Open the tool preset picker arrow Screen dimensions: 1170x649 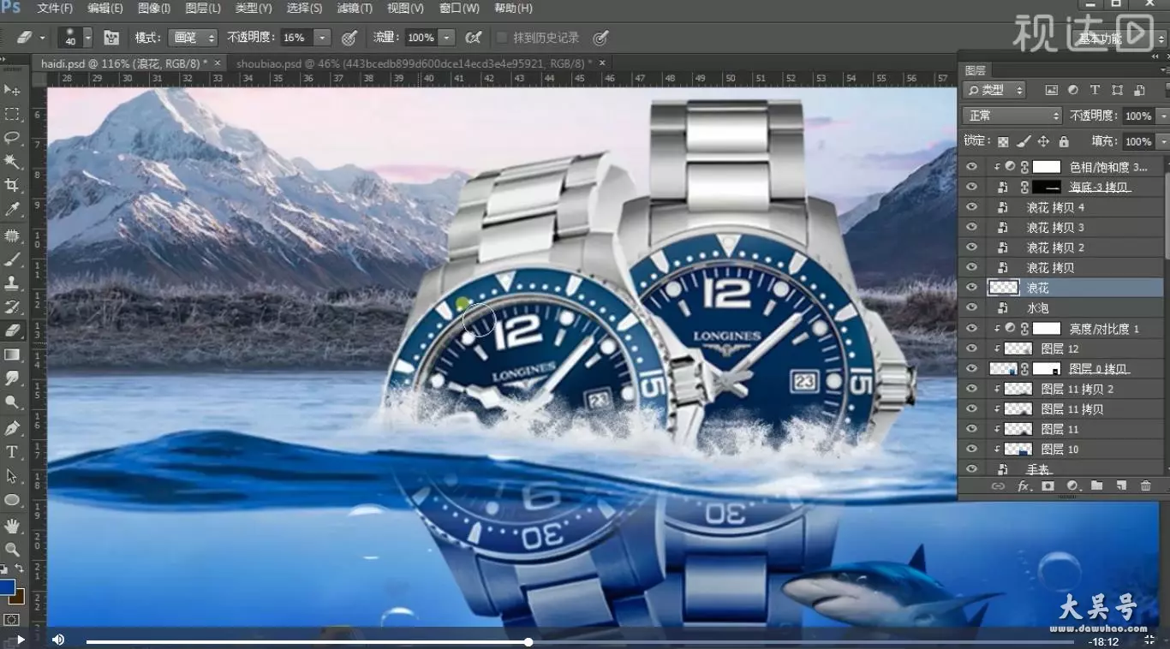tap(42, 38)
